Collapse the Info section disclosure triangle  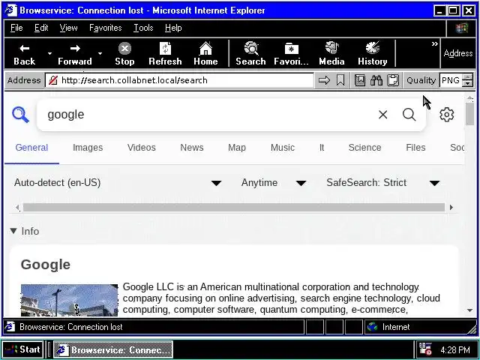pyautogui.click(x=13, y=231)
